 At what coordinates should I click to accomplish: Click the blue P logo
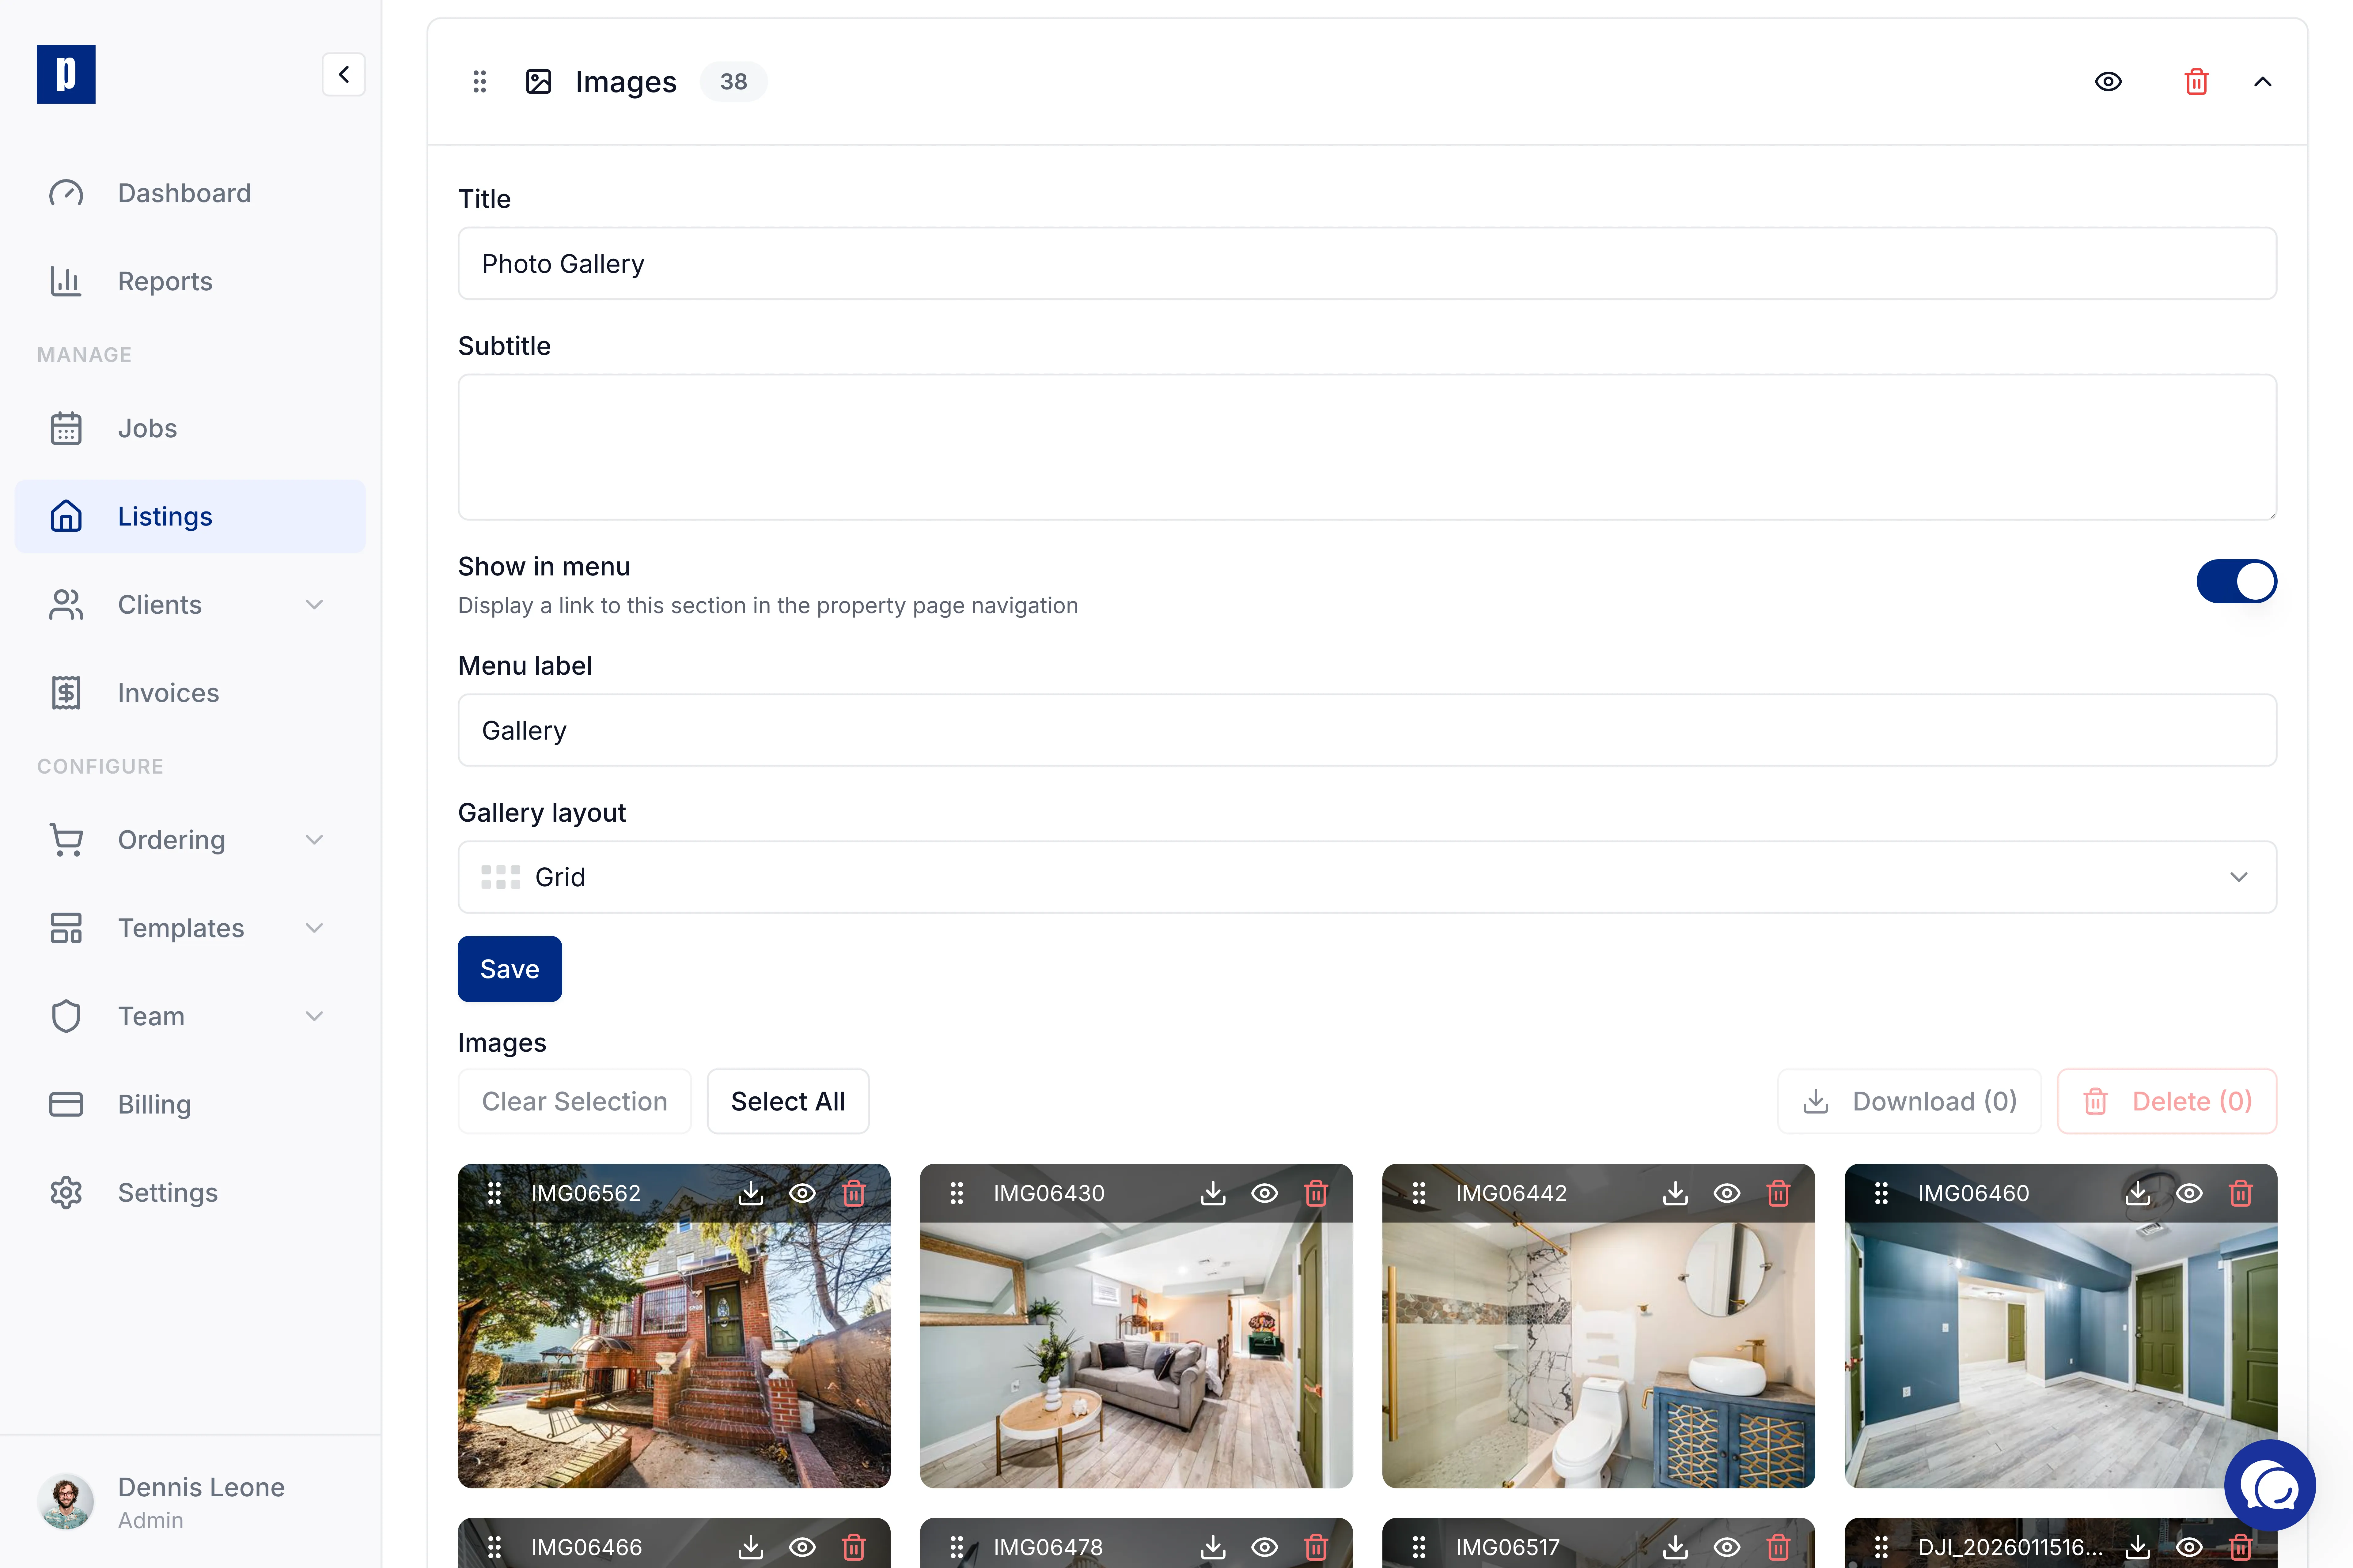[66, 74]
